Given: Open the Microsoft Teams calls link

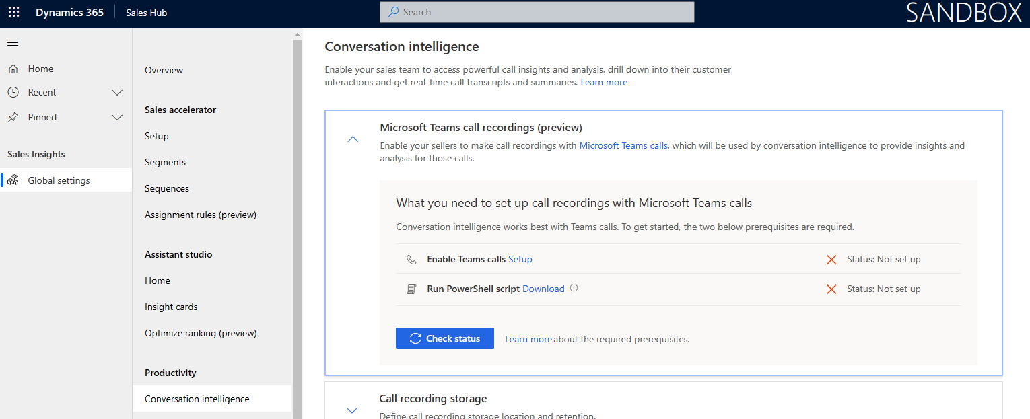Looking at the screenshot, I should click(x=623, y=145).
